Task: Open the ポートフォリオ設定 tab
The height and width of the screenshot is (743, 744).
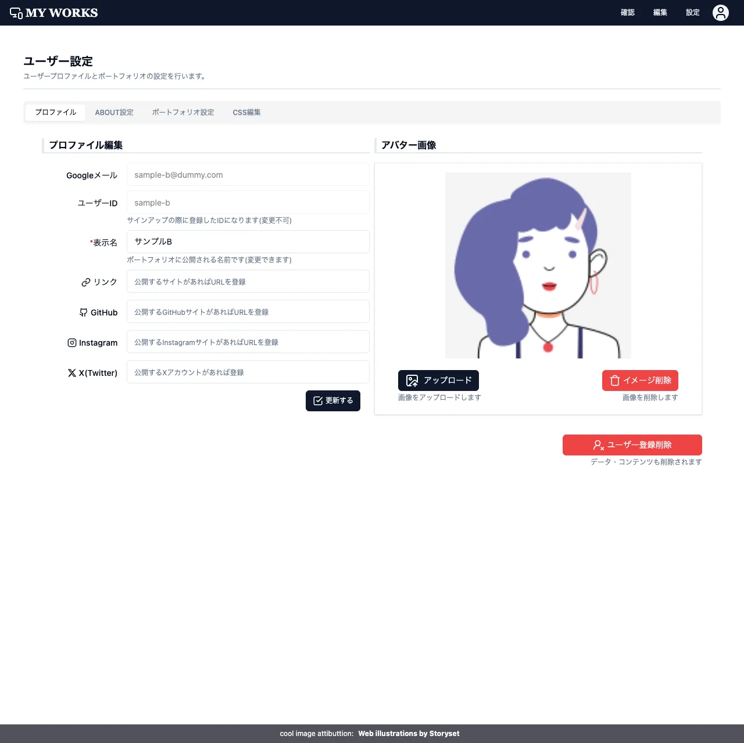Action: coord(183,112)
